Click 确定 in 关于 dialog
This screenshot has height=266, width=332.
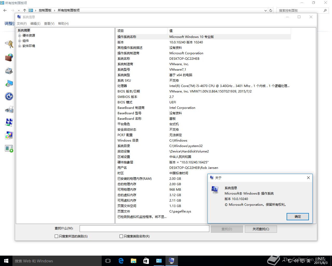point(298,217)
